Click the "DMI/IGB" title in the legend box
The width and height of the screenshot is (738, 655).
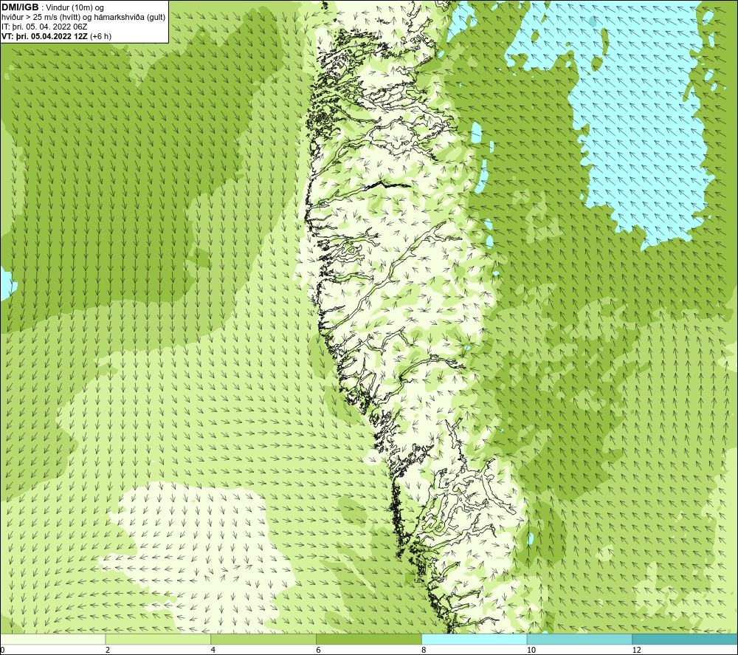click(x=20, y=7)
